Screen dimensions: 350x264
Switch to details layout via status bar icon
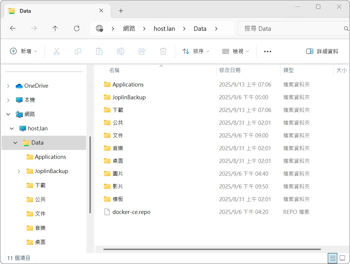pyautogui.click(x=332, y=258)
